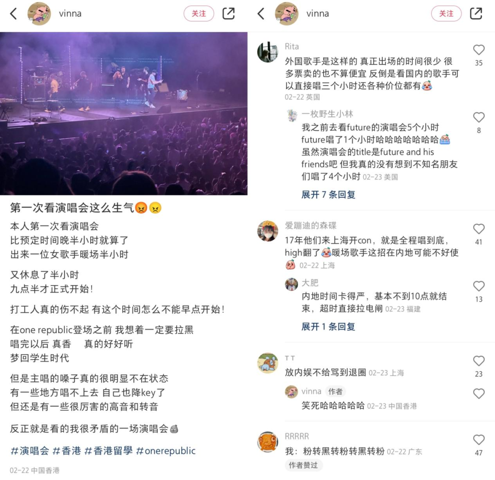
Task: Go back using left post's back arrow
Action: tap(14, 14)
